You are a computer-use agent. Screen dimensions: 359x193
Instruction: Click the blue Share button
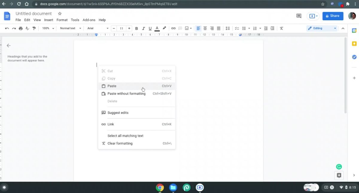click(332, 16)
